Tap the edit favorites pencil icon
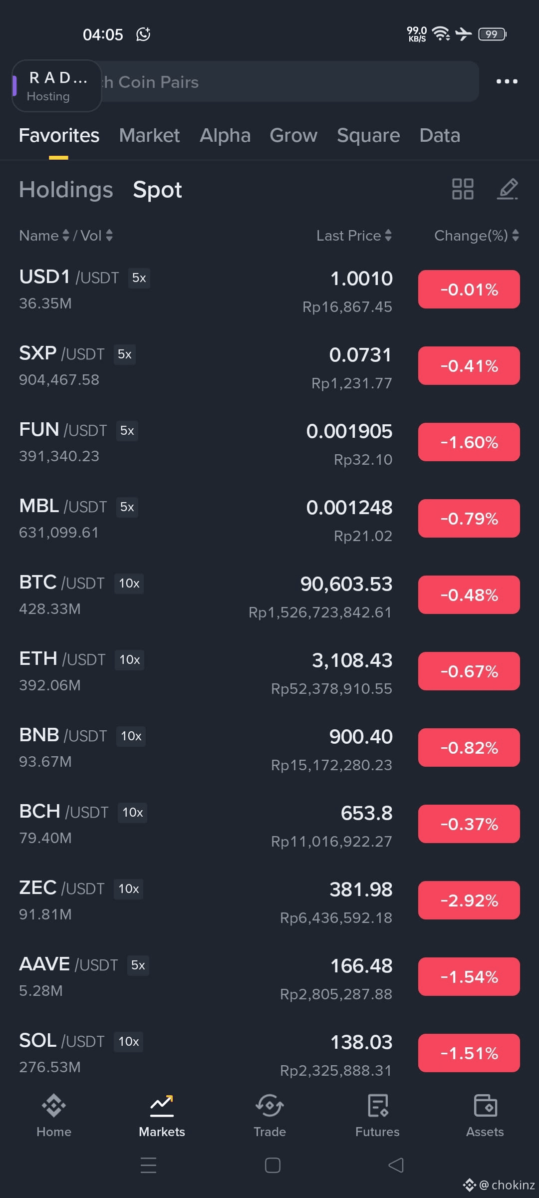The image size is (539, 1198). coord(508,189)
